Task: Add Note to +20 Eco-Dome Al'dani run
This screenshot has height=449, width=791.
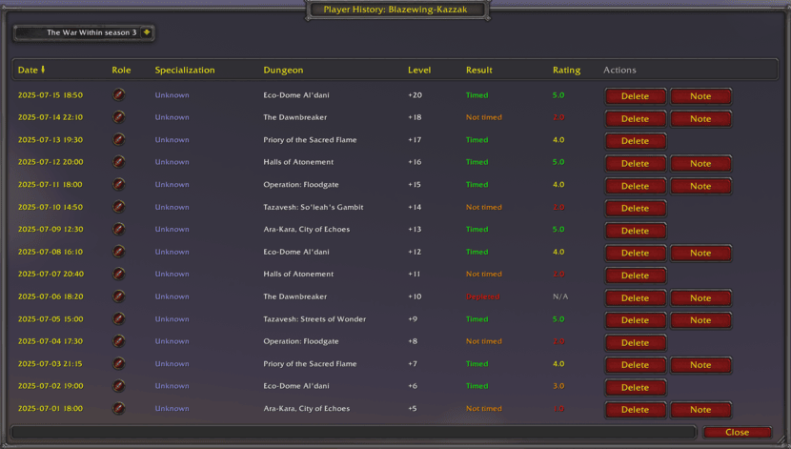Action: pos(700,96)
